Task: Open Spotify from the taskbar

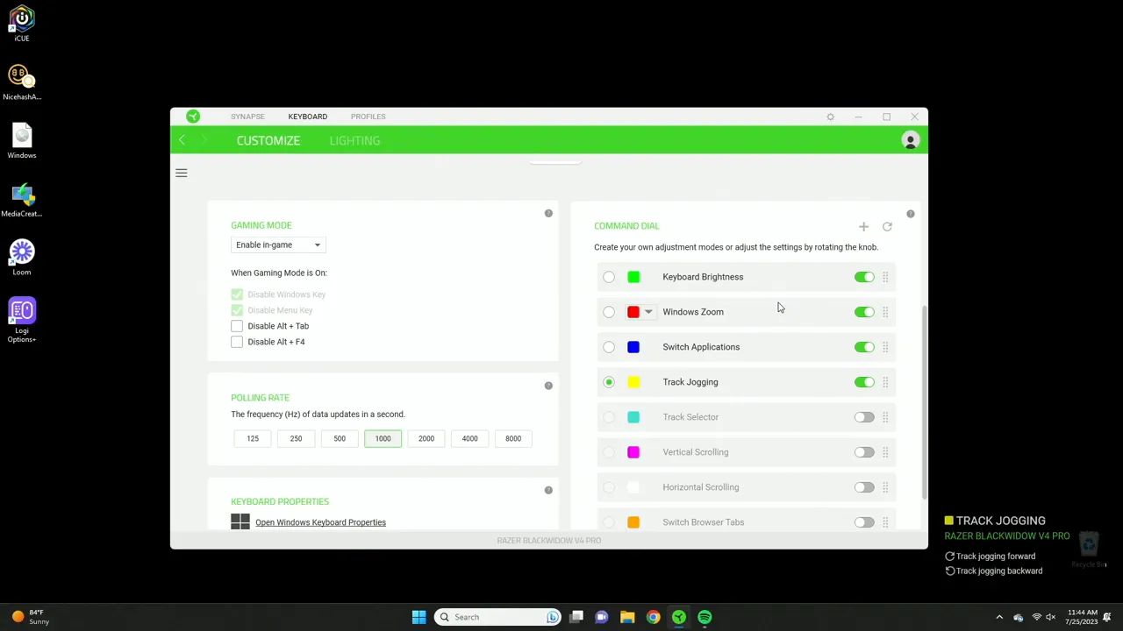Action: pos(705,617)
